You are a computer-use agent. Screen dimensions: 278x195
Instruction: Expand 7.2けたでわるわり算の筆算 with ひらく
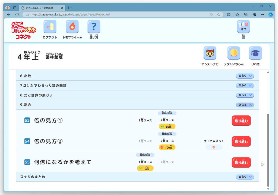coord(245,86)
